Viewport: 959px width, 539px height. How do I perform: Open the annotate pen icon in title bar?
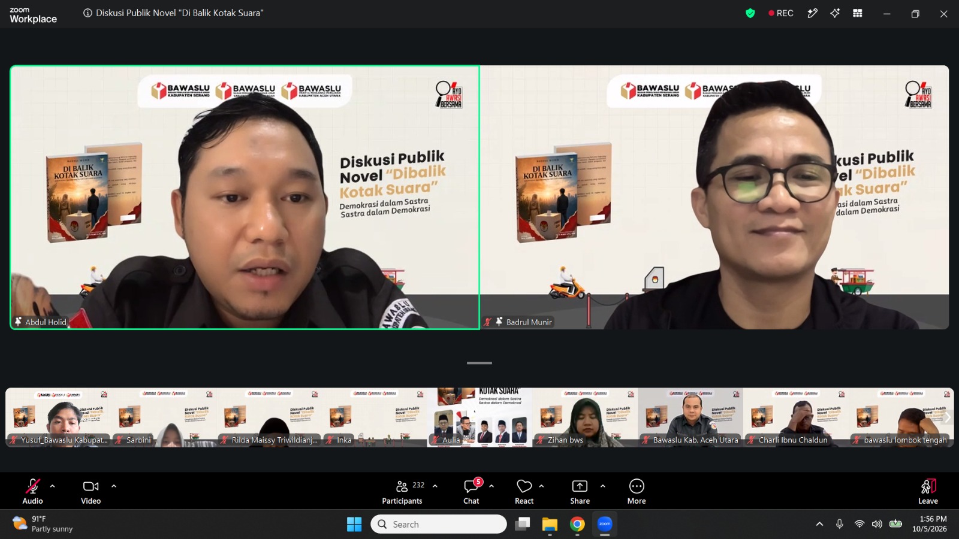click(x=812, y=13)
